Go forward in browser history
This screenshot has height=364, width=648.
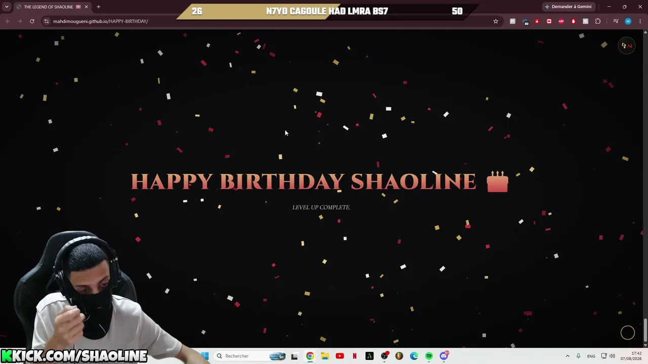click(x=20, y=21)
